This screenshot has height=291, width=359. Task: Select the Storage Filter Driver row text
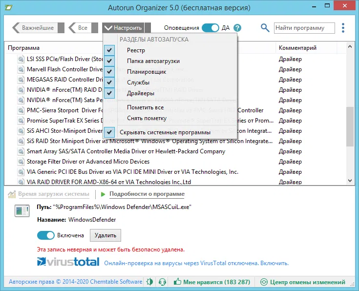click(88, 162)
